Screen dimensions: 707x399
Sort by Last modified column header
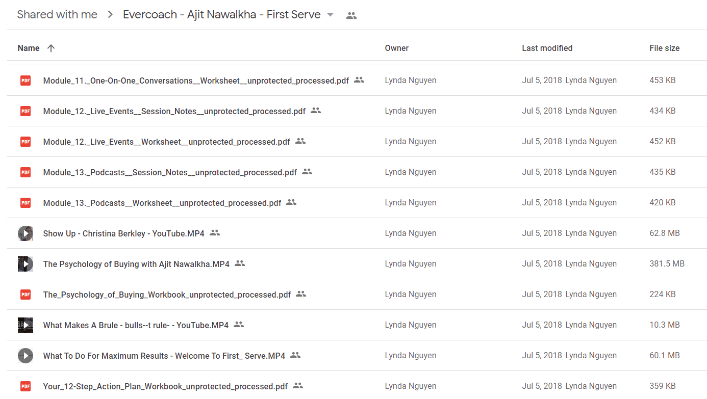pyautogui.click(x=547, y=48)
